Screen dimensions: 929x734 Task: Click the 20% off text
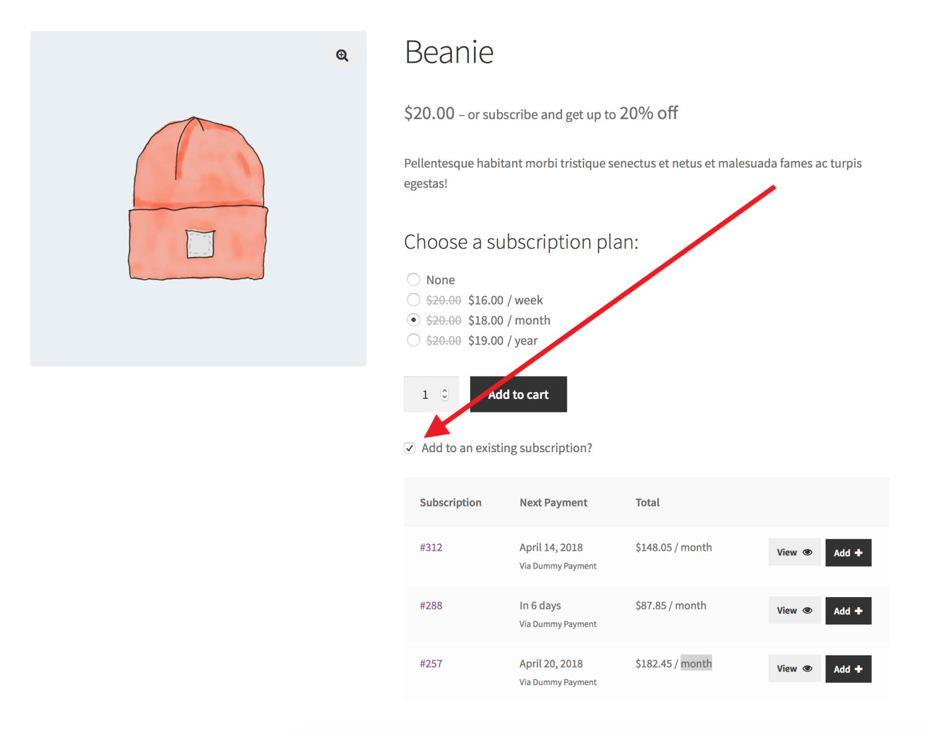(x=648, y=113)
